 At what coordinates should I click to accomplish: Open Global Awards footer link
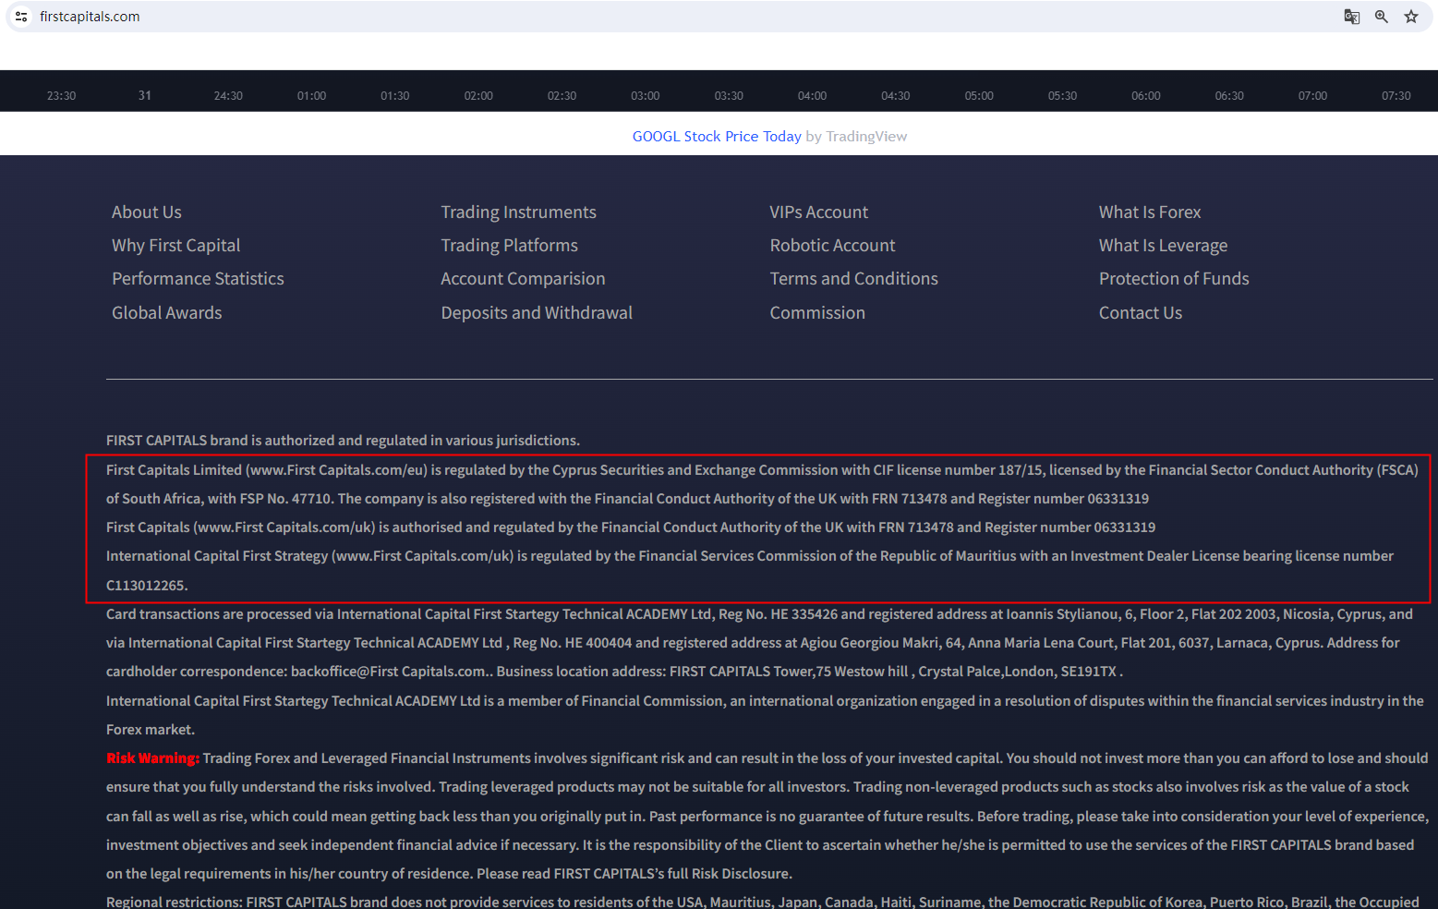pyautogui.click(x=167, y=313)
